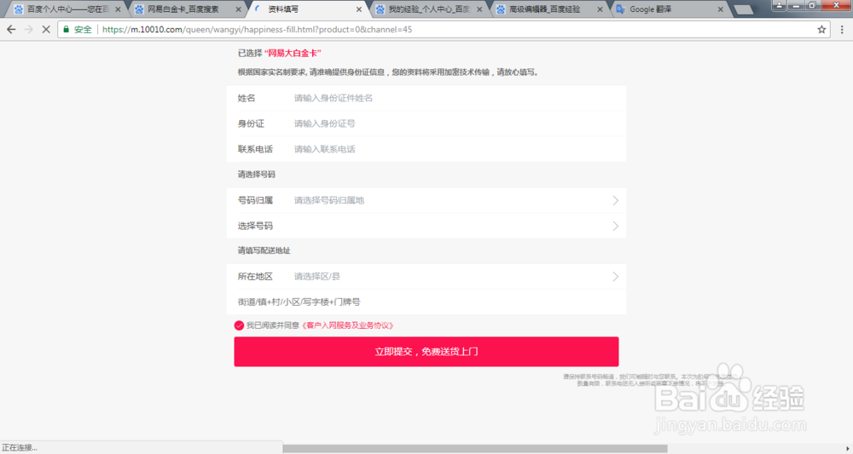Image resolution: width=853 pixels, height=454 pixels.
Task: Close the 百度个人中心 tab
Action: click(118, 9)
